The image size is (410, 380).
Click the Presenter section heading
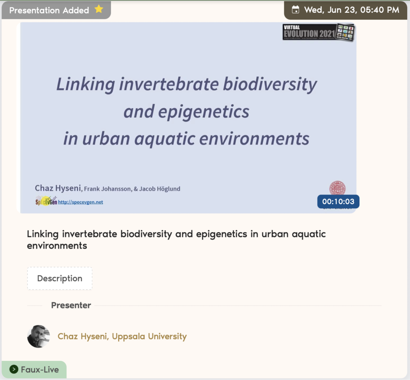71,305
